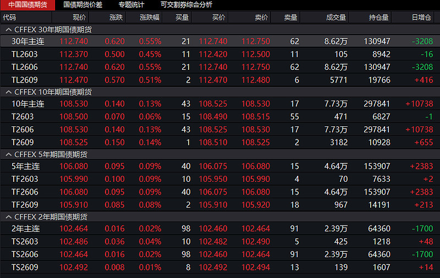The image size is (440, 278).
Task: Sort by the 涨跌幅 column header
Action: click(144, 18)
